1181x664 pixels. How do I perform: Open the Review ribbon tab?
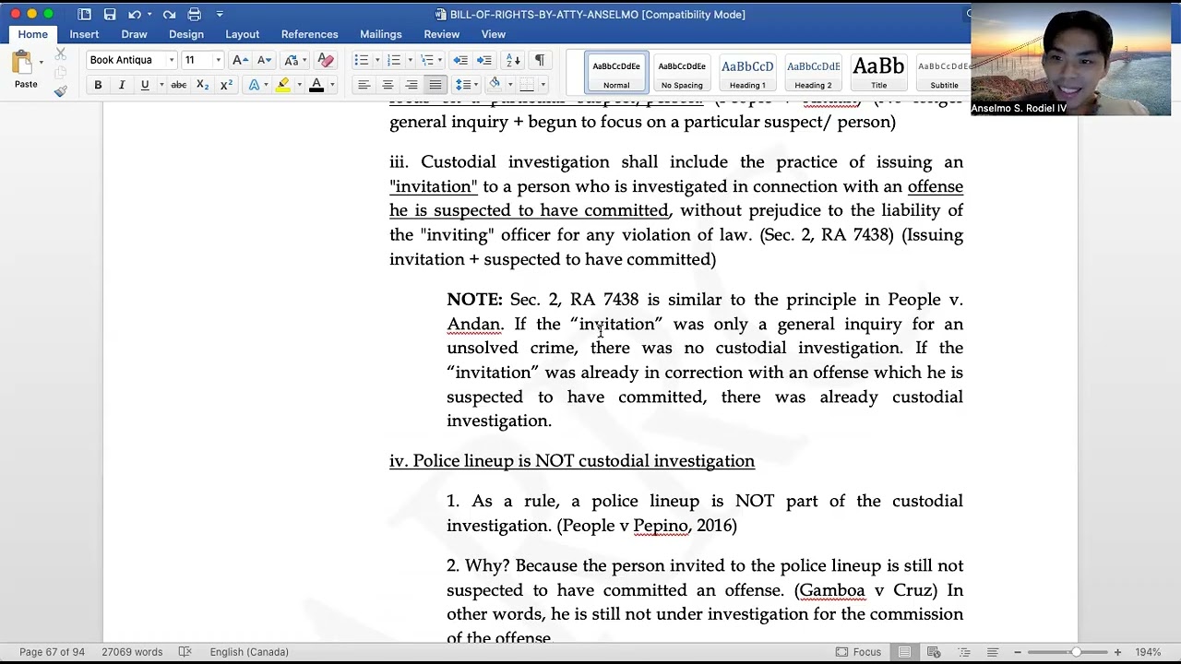point(442,34)
